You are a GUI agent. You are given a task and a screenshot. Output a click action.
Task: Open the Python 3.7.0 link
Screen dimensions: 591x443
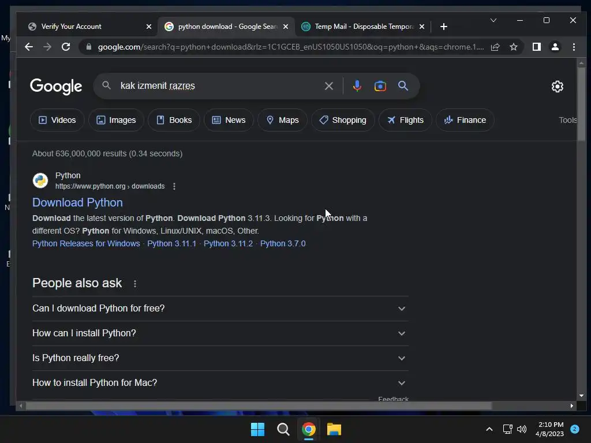pyautogui.click(x=283, y=244)
